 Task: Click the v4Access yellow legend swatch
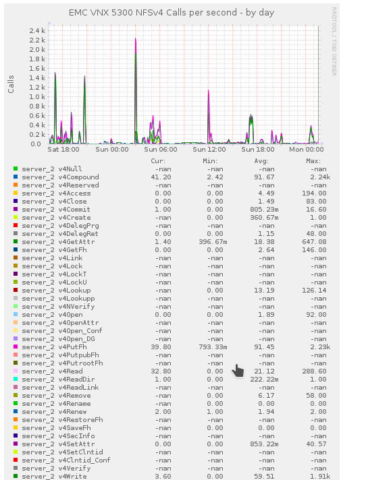(16, 193)
